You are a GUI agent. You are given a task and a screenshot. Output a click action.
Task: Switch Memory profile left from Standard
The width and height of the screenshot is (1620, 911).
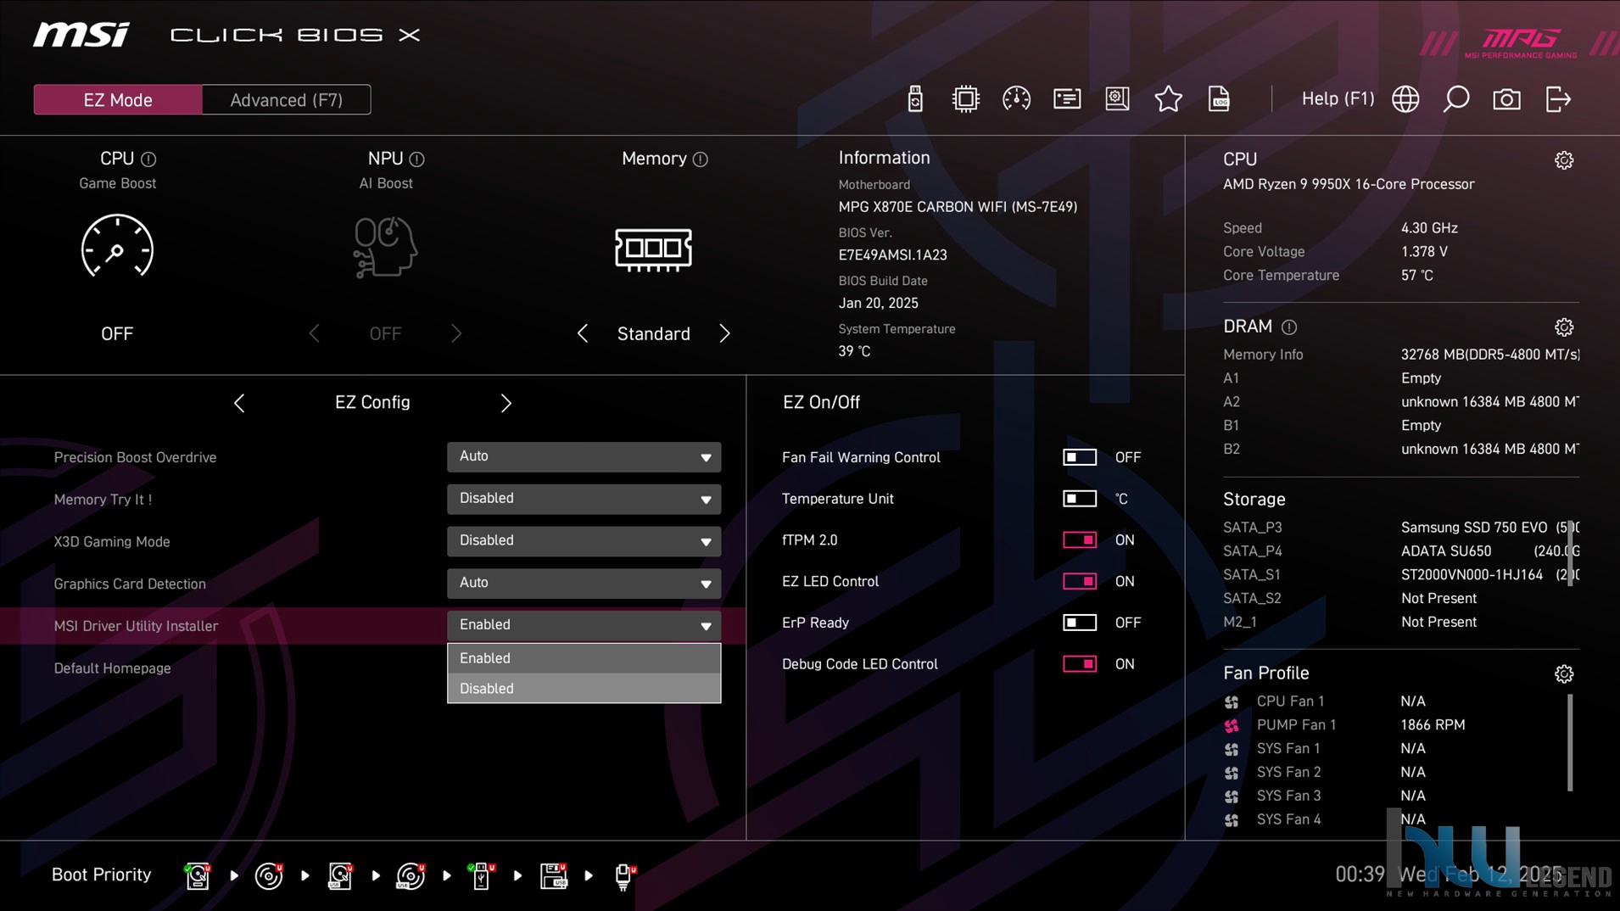582,334
